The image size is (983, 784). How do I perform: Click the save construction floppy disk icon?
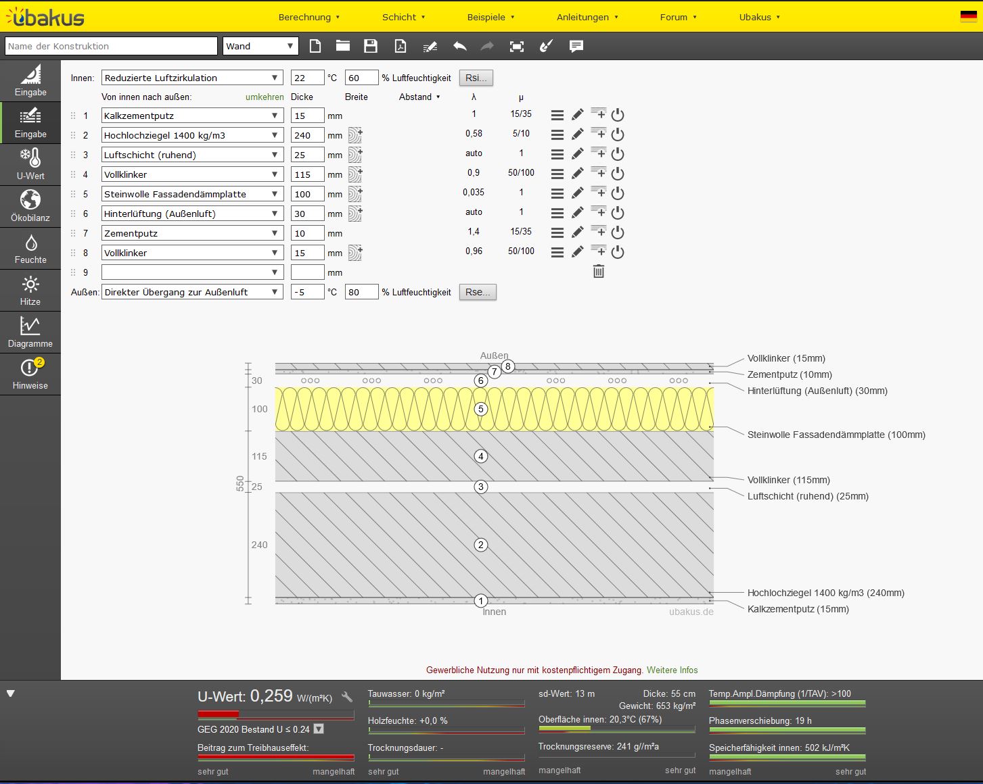(370, 46)
